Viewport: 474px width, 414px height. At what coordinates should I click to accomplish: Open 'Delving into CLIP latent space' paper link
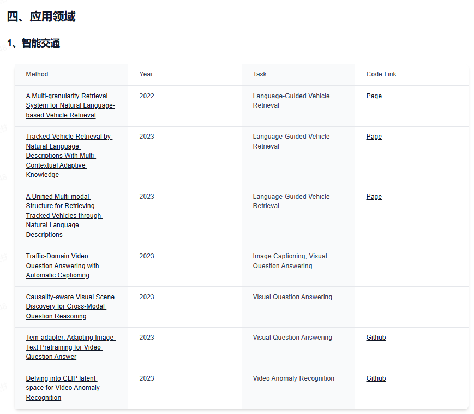[63, 388]
